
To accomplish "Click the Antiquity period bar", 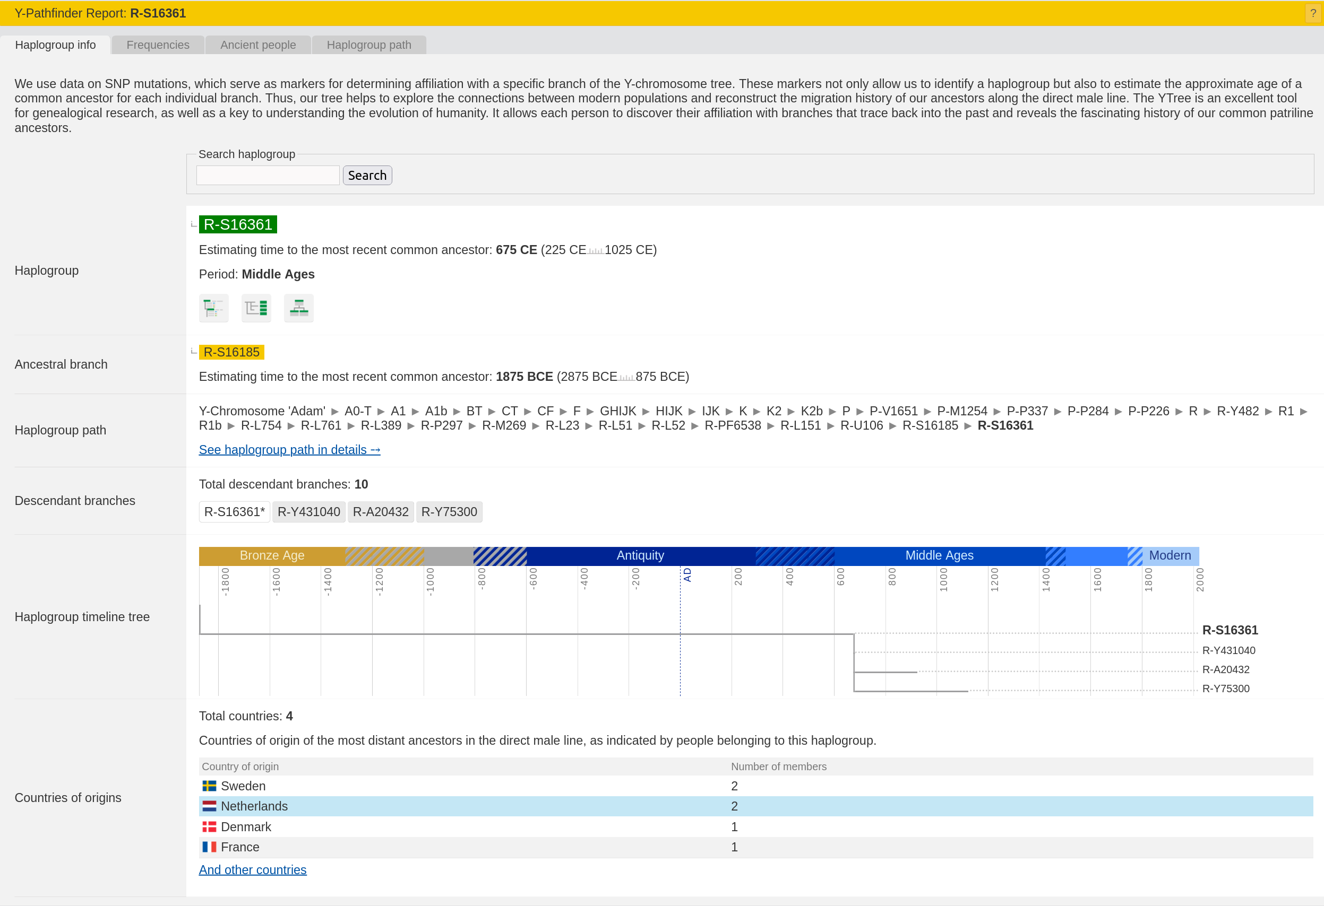I will coord(640,555).
